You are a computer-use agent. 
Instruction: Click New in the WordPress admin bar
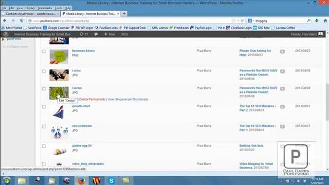point(109,34)
